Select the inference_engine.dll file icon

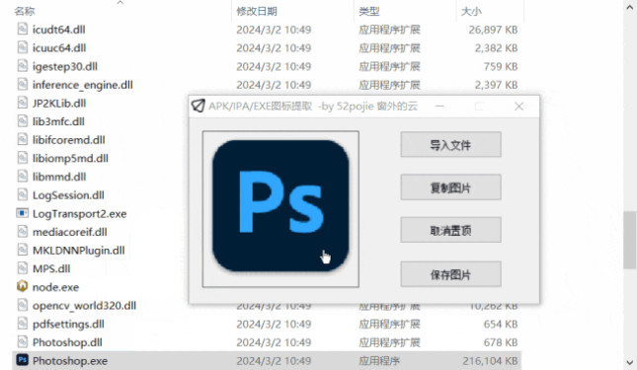pyautogui.click(x=23, y=85)
